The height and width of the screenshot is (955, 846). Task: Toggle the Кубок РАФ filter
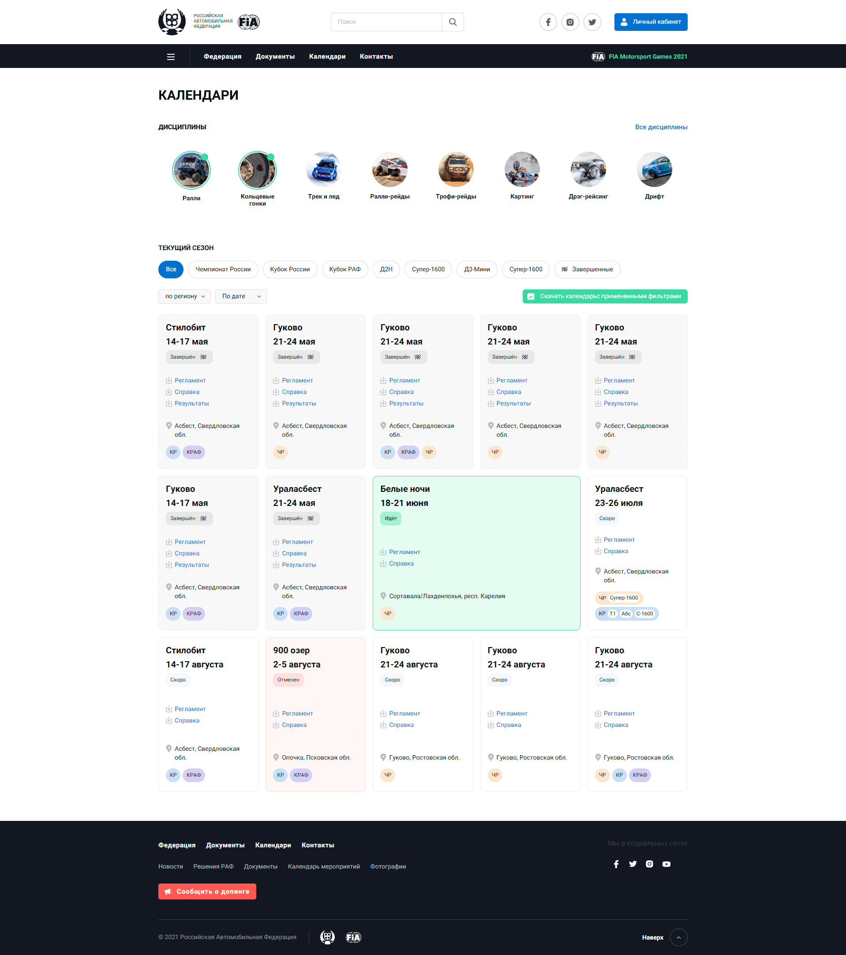[x=345, y=269]
